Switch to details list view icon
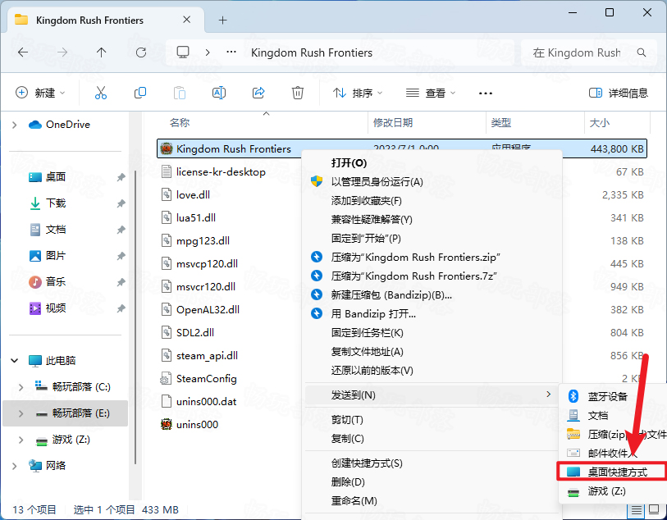 tap(636, 510)
